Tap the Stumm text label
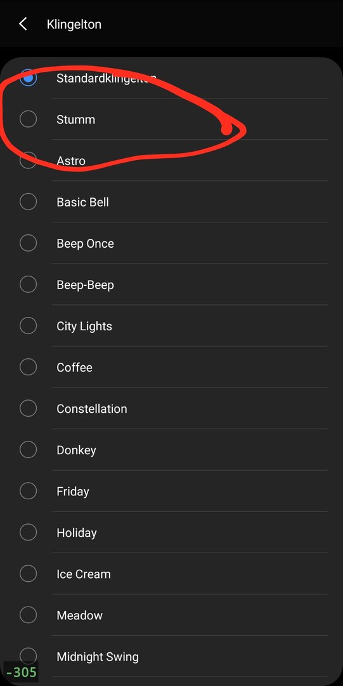This screenshot has height=686, width=343. pyautogui.click(x=75, y=119)
